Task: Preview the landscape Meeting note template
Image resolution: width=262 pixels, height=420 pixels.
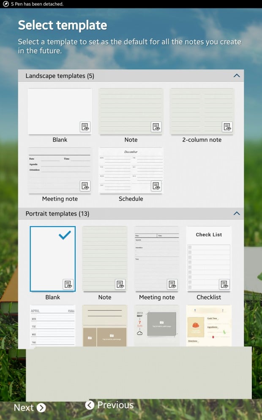Action: (85, 186)
